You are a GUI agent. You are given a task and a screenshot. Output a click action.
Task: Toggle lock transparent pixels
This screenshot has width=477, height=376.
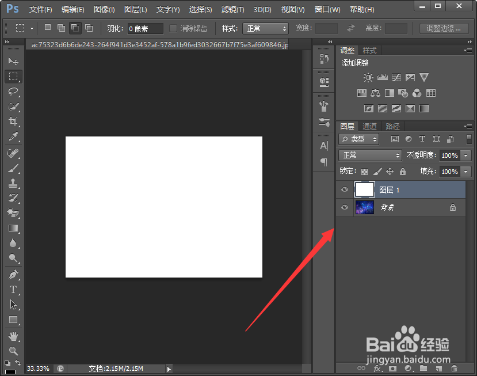pyautogui.click(x=364, y=172)
